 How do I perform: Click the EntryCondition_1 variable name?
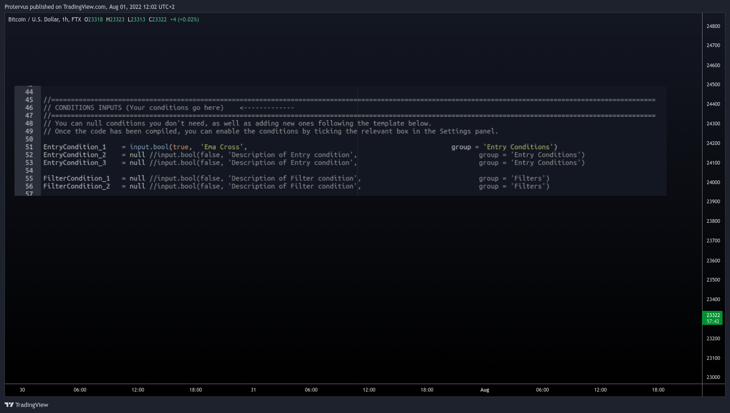[75, 147]
